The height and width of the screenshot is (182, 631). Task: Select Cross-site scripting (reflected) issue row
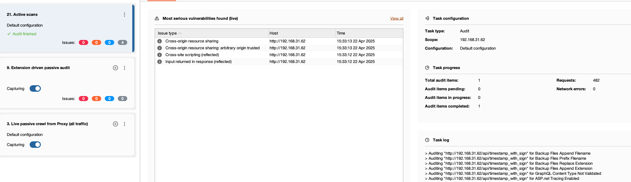(279, 55)
